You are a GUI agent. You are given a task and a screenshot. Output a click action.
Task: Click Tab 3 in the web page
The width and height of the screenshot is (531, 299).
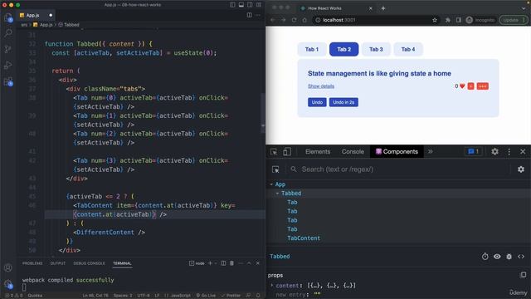(376, 50)
